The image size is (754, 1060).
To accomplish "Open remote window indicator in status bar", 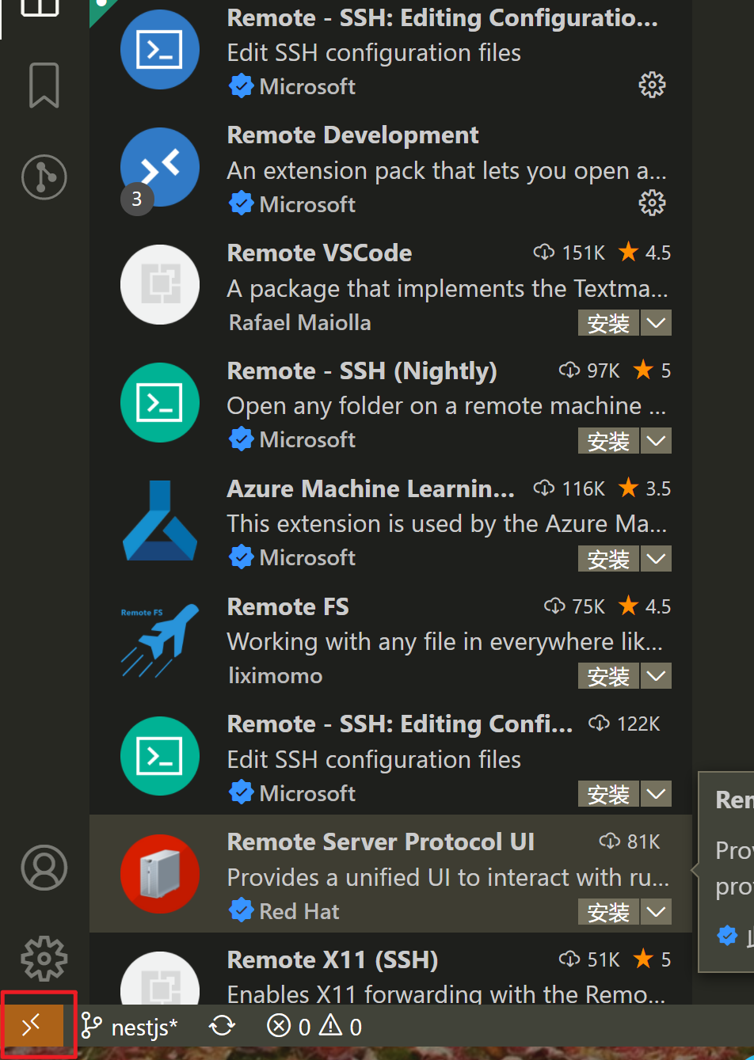I will coord(32,1027).
